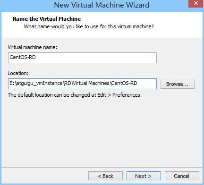This screenshot has height=185, width=204.
Task: Click the 'Location:' label
Action: [18, 73]
